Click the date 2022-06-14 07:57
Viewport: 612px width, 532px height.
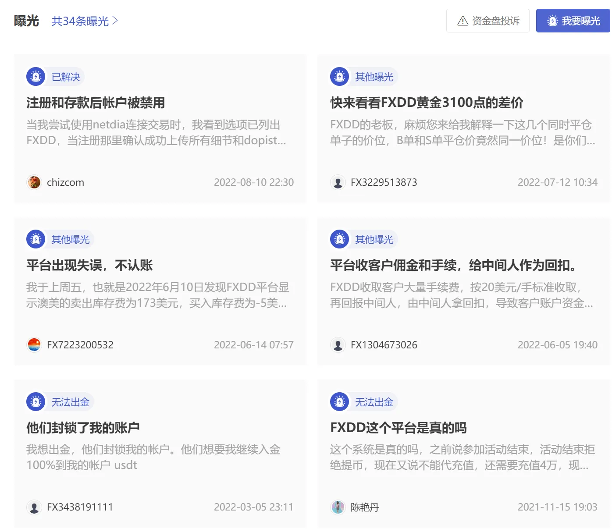pos(254,345)
